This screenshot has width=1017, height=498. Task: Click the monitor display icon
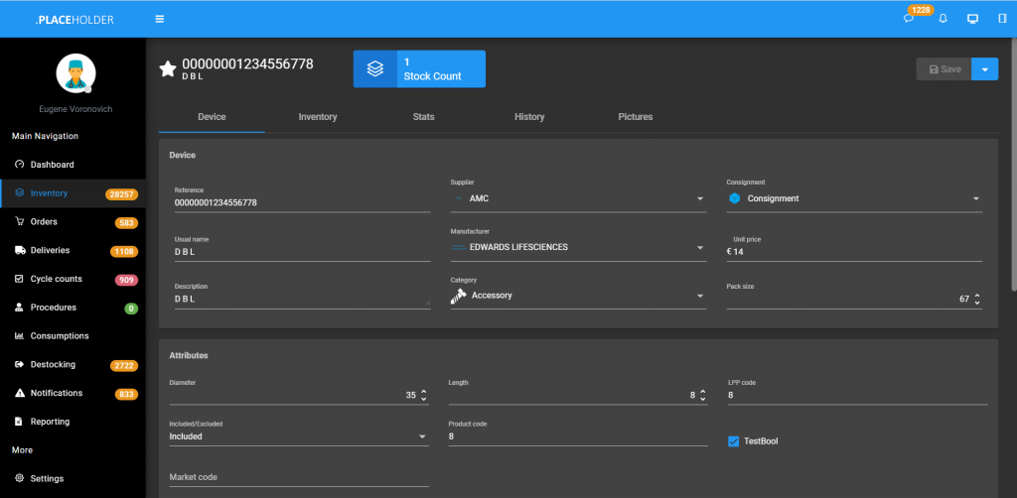972,19
